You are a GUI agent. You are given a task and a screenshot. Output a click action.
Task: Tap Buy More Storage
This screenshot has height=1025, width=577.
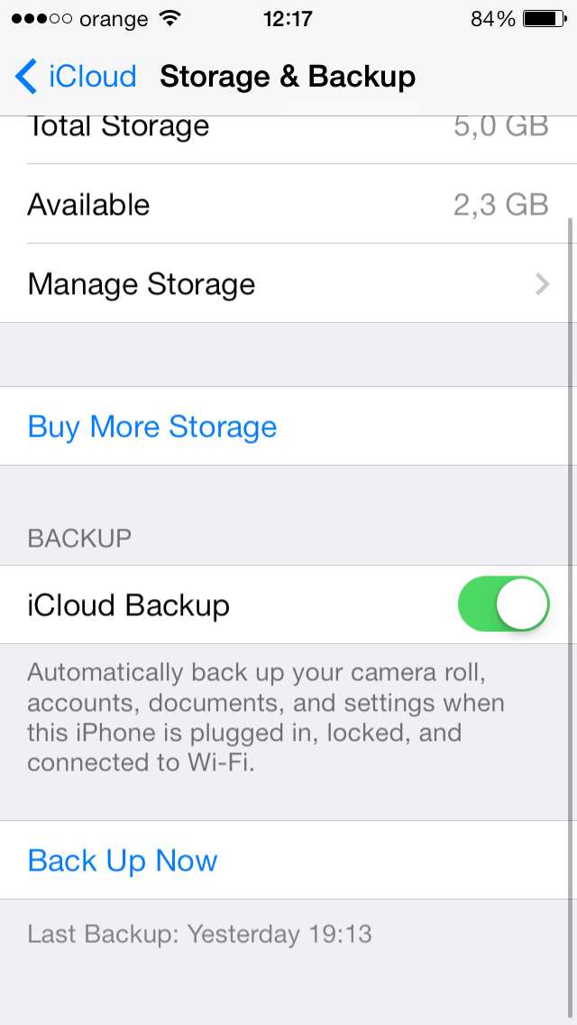pos(152,427)
